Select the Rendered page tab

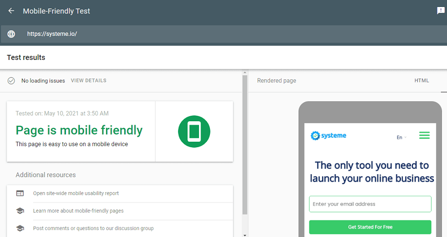coord(276,81)
